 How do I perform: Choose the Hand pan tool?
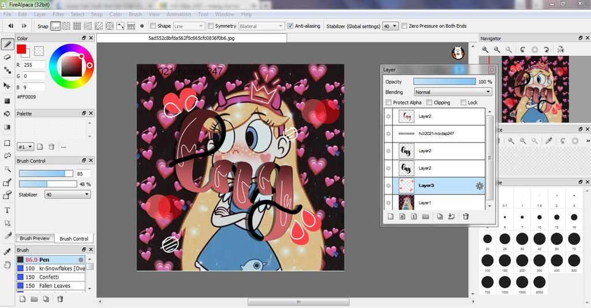8,265
